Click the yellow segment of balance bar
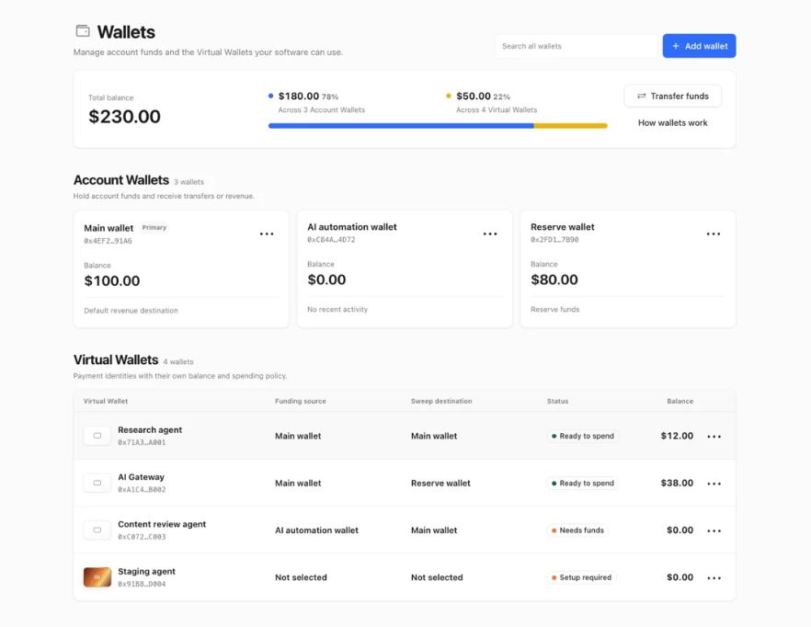 [x=570, y=126]
